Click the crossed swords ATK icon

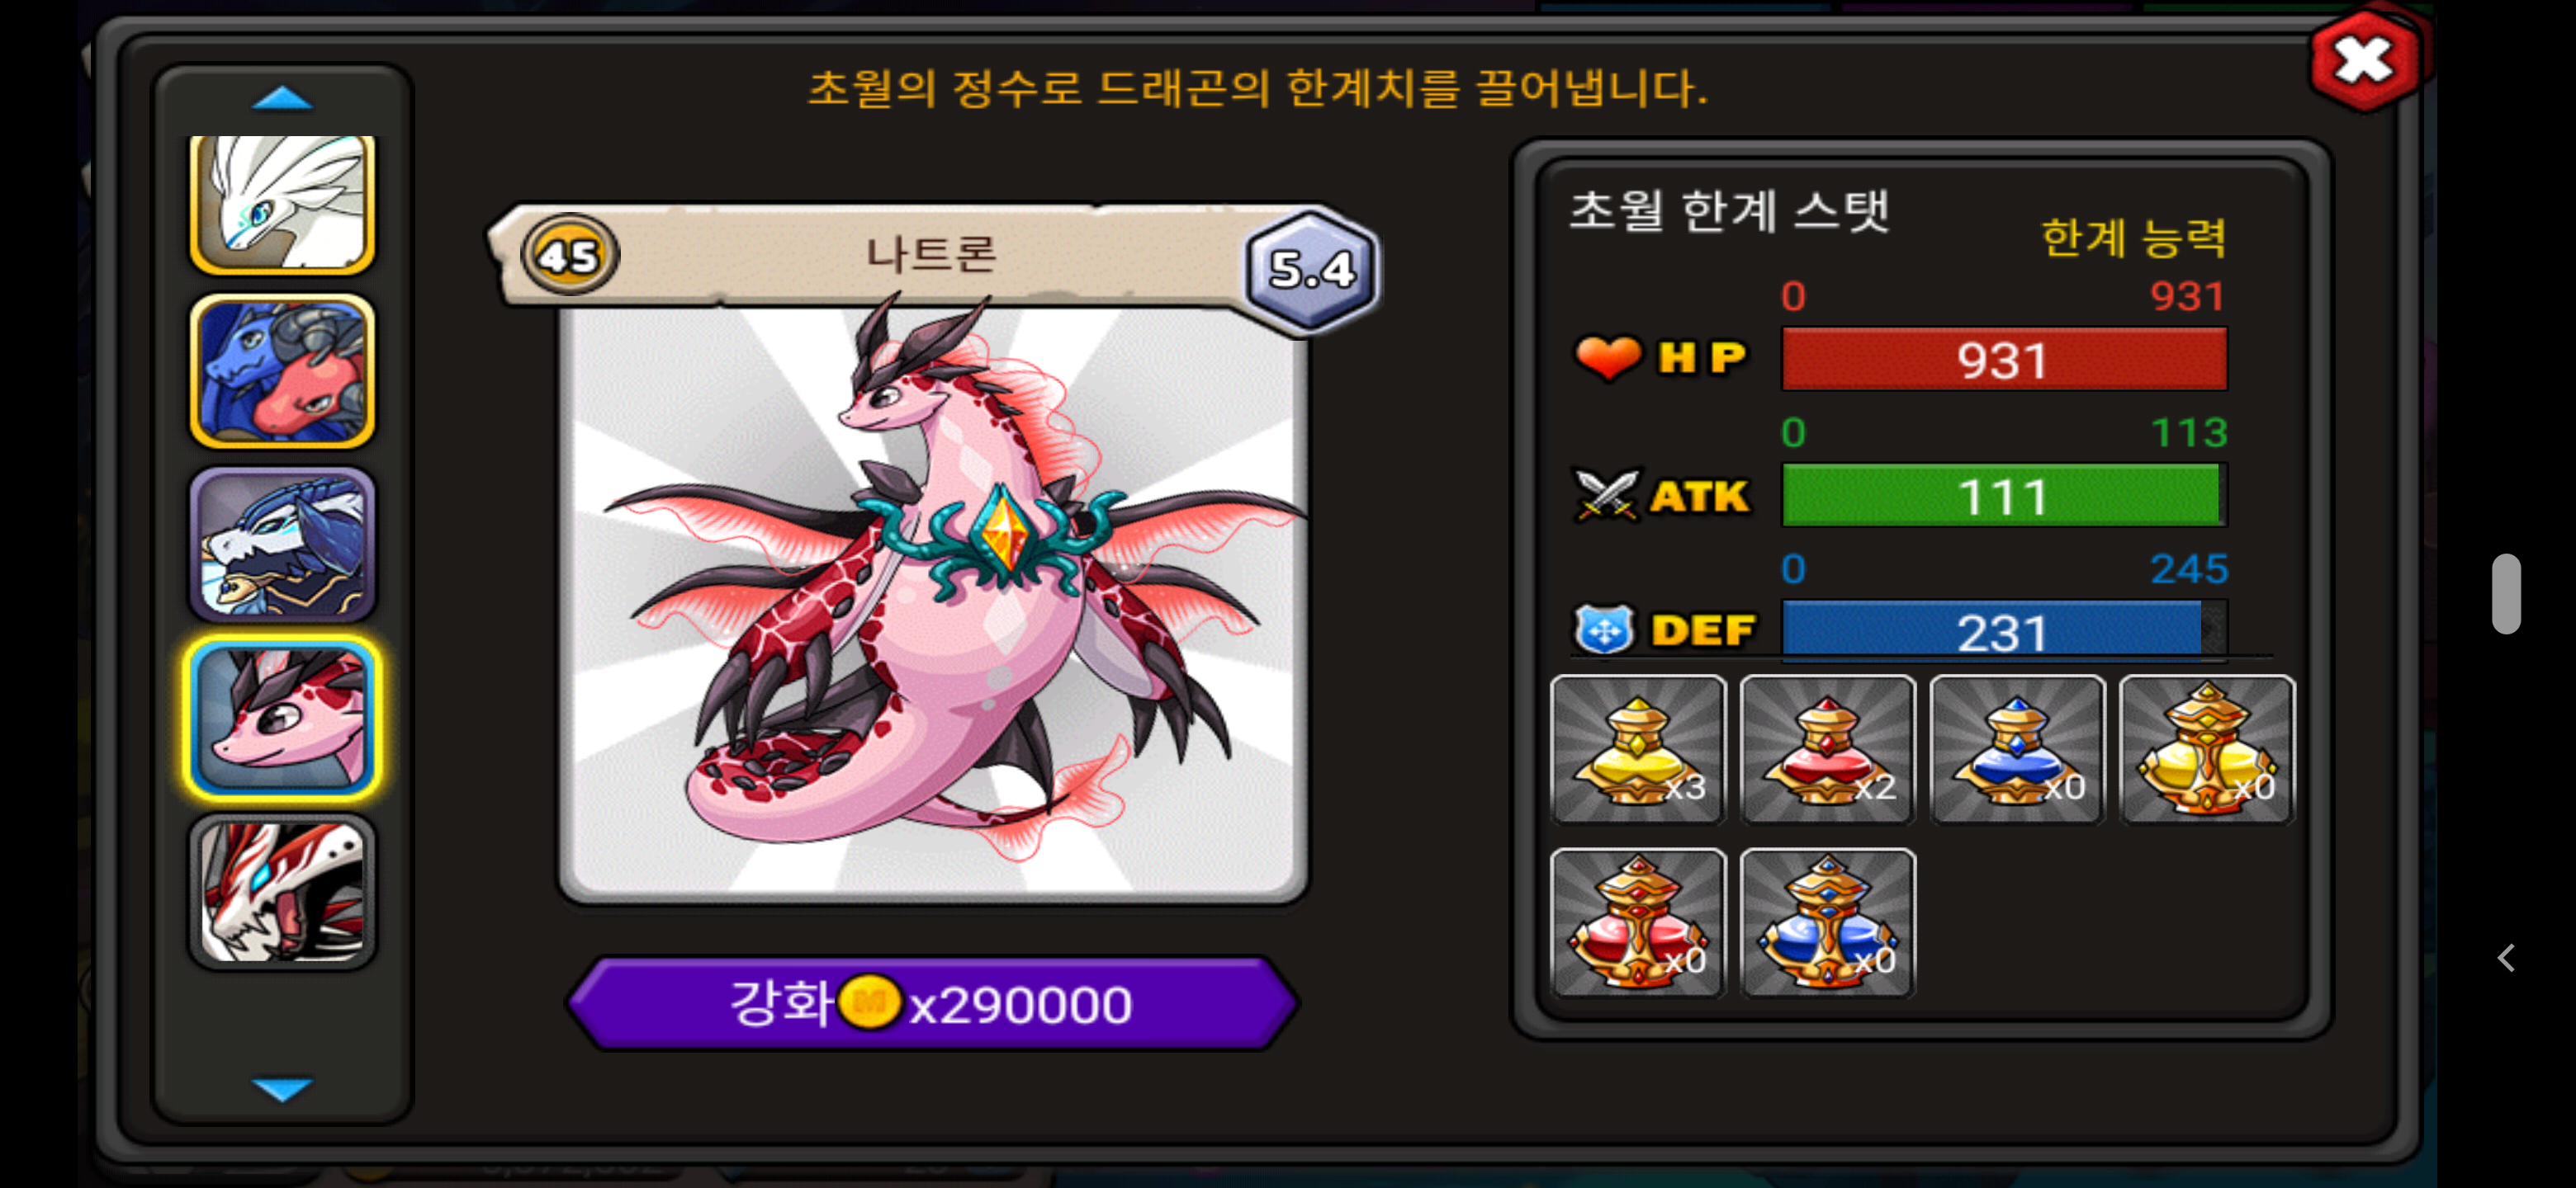pyautogui.click(x=1607, y=494)
